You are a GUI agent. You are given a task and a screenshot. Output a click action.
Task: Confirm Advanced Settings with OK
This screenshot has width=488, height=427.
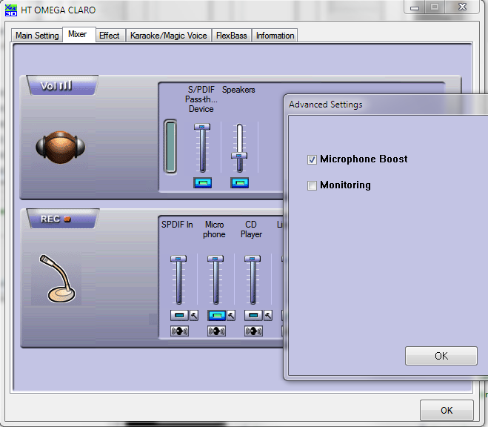point(441,356)
